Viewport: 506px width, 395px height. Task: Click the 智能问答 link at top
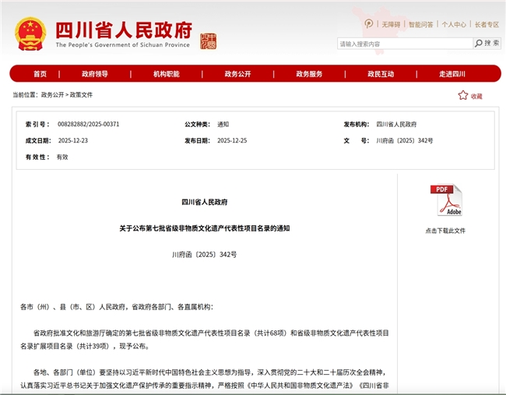pos(420,24)
